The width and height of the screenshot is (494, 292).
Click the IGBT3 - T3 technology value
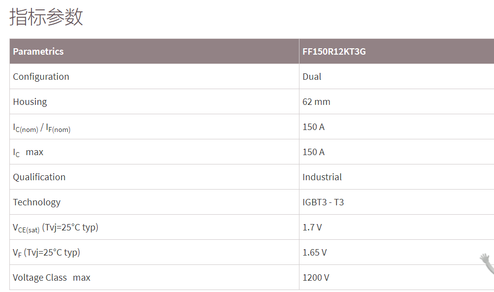(323, 202)
